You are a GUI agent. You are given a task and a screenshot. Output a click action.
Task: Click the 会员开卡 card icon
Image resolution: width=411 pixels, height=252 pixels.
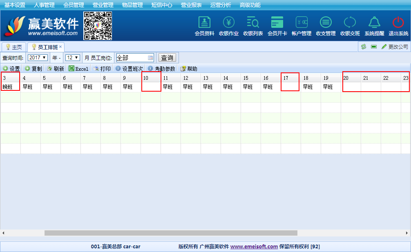(x=277, y=23)
